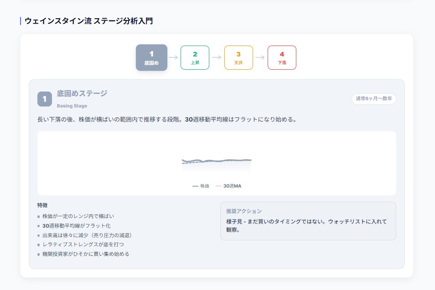Click the bullet 30週移動平均線がフラット化
The height and width of the screenshot is (290, 435).
pyautogui.click(x=77, y=226)
